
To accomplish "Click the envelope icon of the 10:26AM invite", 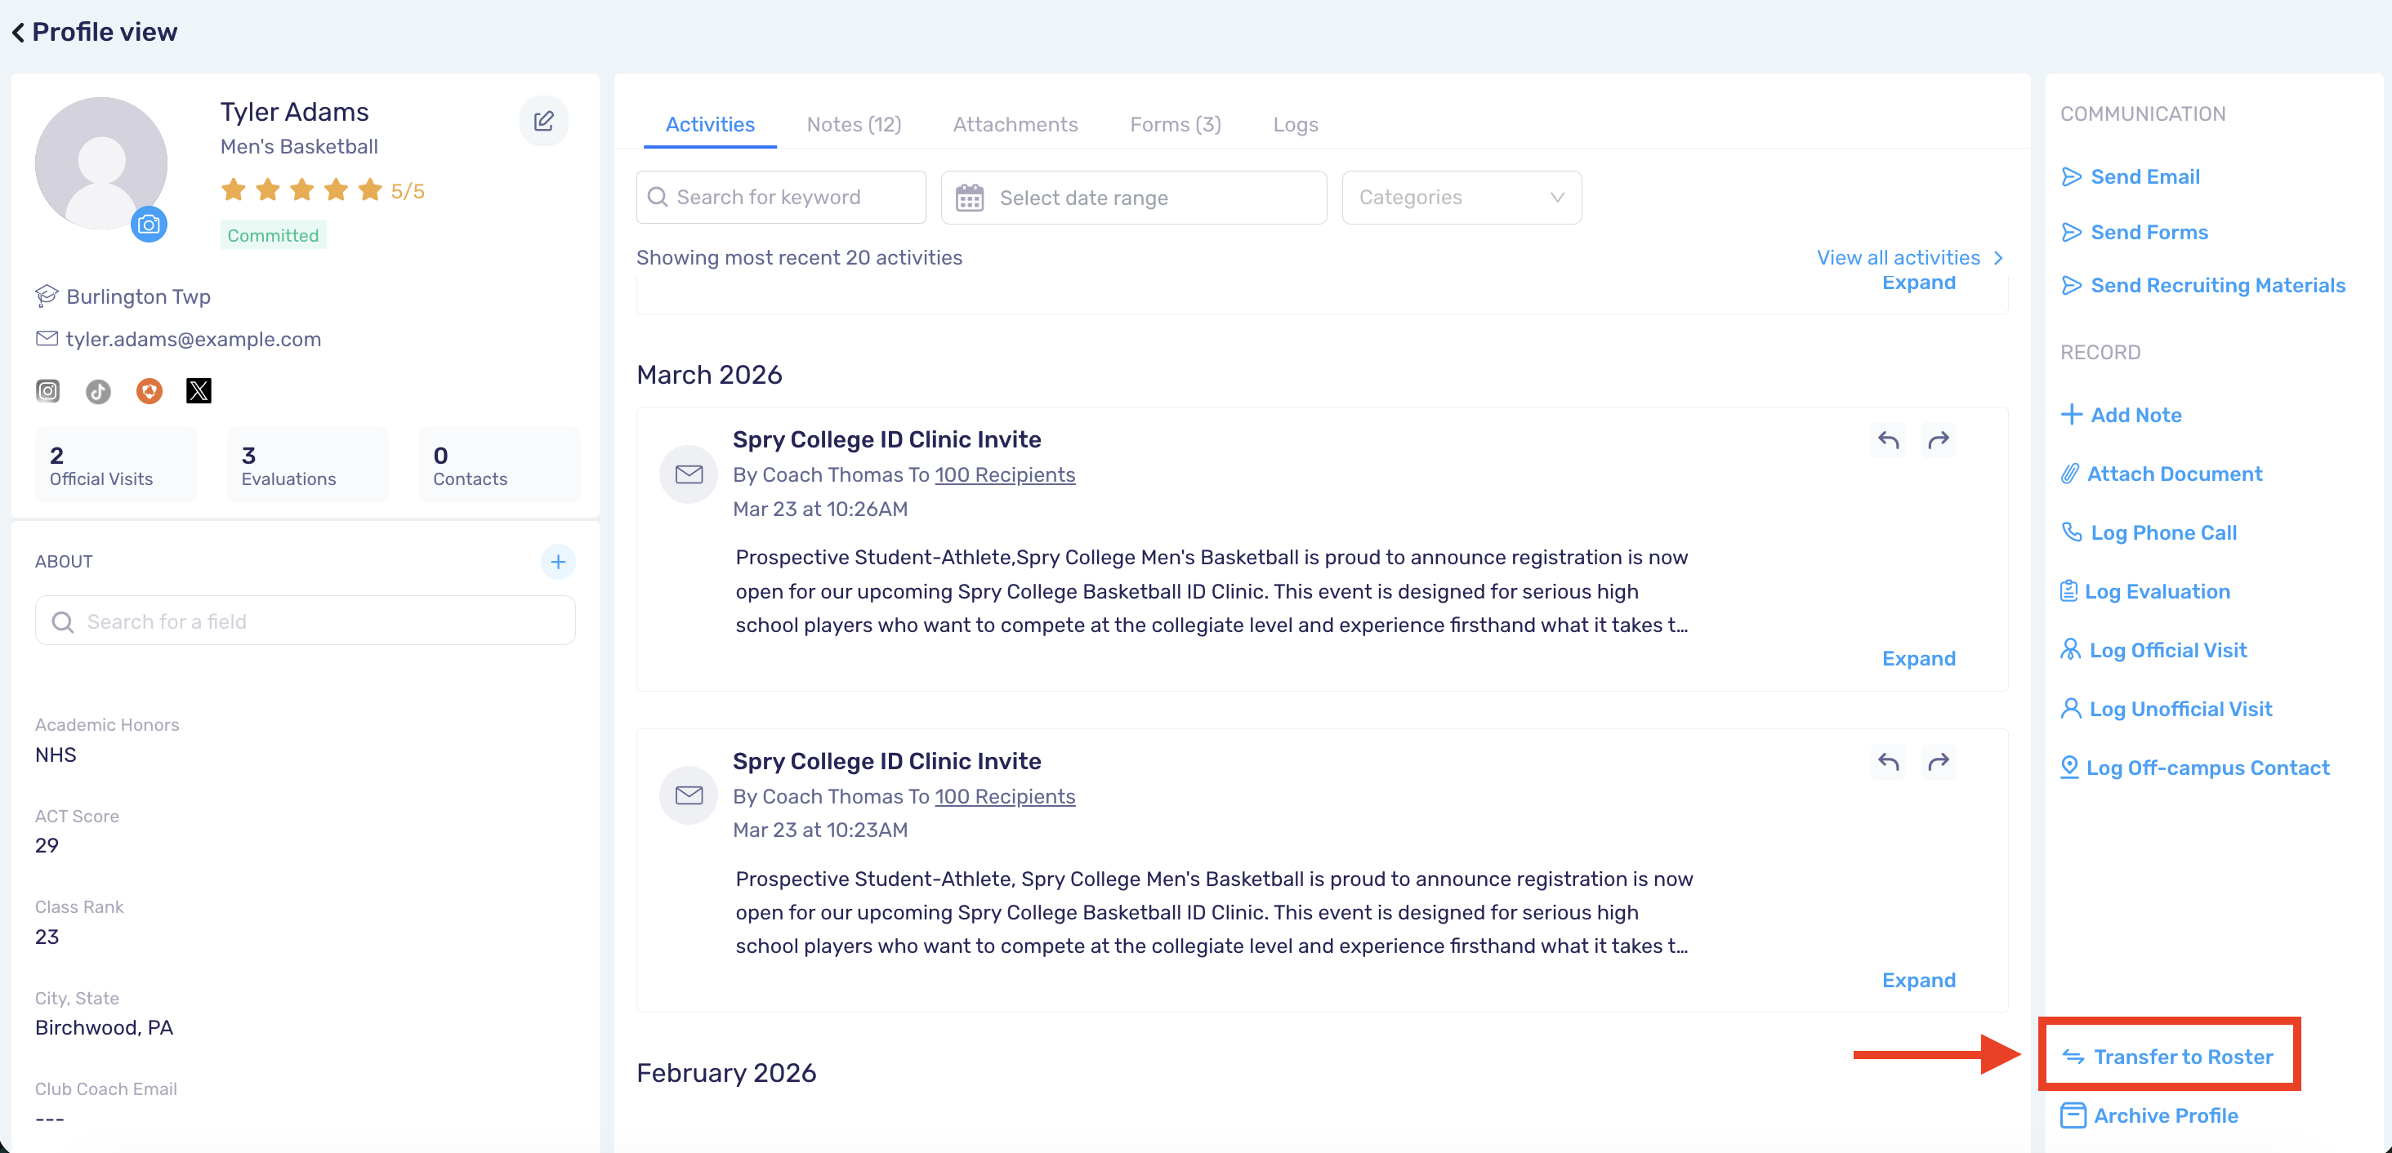I will click(688, 474).
